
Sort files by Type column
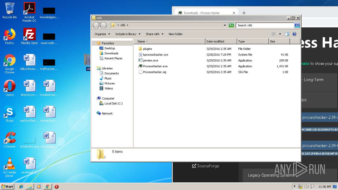click(253, 41)
